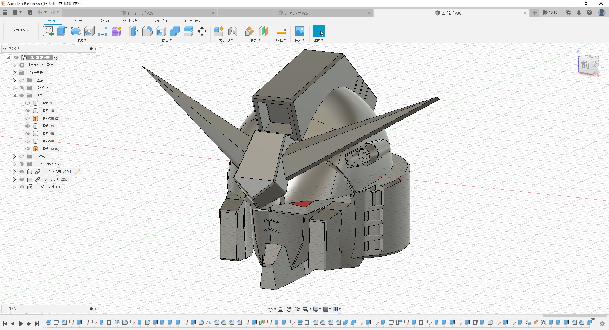609x330 pixels.
Task: Open the アセンブリ menu label
Action: pyautogui.click(x=225, y=40)
